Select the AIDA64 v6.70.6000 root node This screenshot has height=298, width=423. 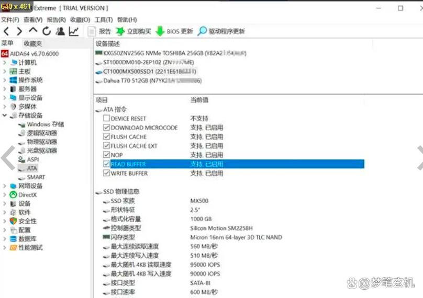(x=30, y=54)
